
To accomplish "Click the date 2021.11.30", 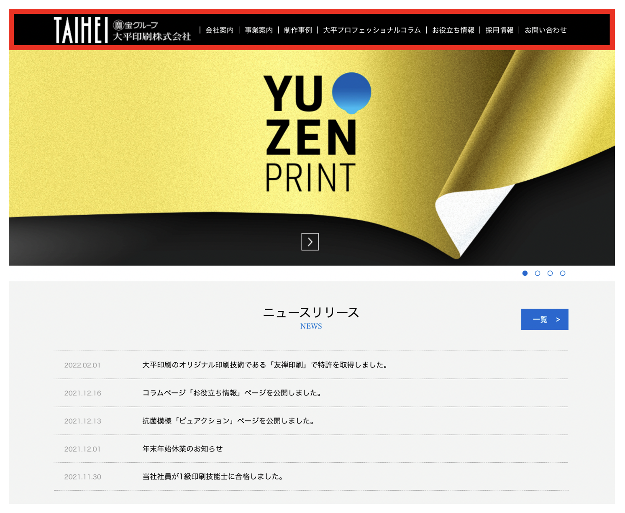I will click(82, 477).
